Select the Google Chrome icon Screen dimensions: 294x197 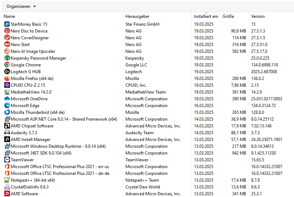7,65
